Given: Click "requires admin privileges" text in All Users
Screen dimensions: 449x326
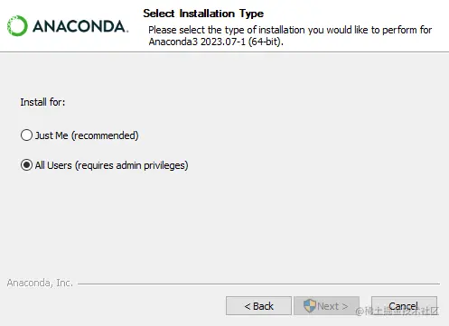Looking at the screenshot, I should click(132, 165).
